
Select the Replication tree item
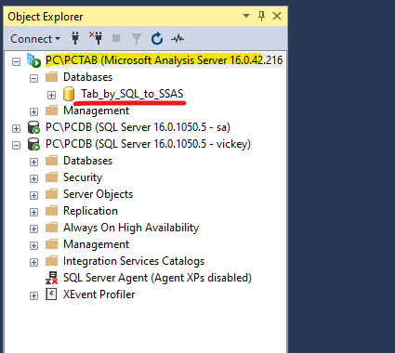pyautogui.click(x=90, y=211)
